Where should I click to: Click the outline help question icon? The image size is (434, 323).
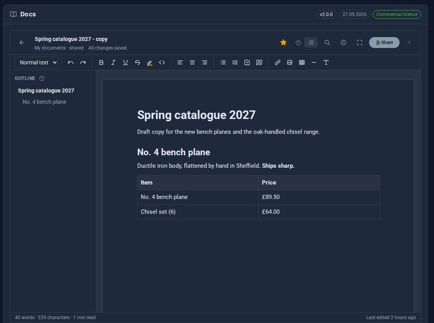42,78
